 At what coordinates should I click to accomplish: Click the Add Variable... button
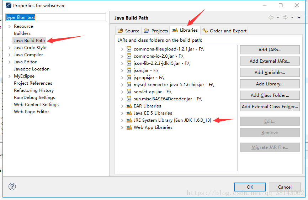pos(270,73)
